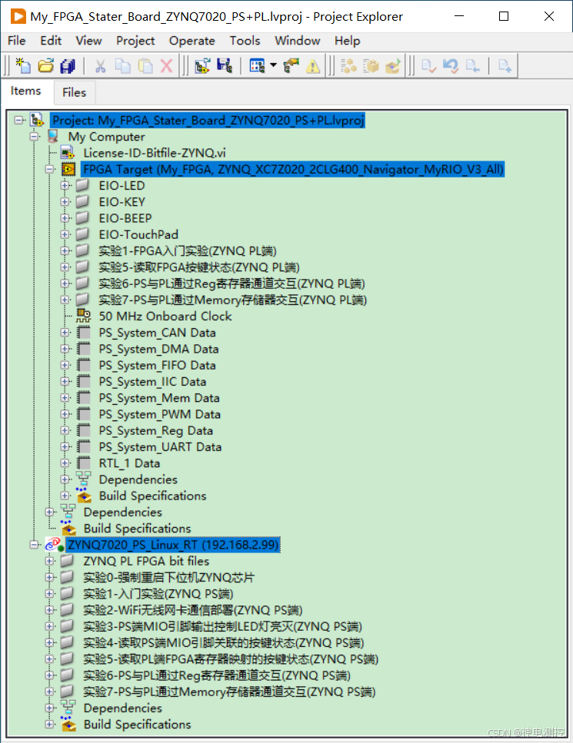Click the Save All toolbar icon

68,65
